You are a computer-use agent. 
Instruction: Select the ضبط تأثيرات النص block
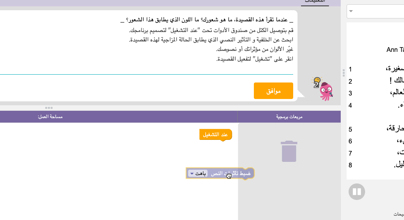(220, 173)
